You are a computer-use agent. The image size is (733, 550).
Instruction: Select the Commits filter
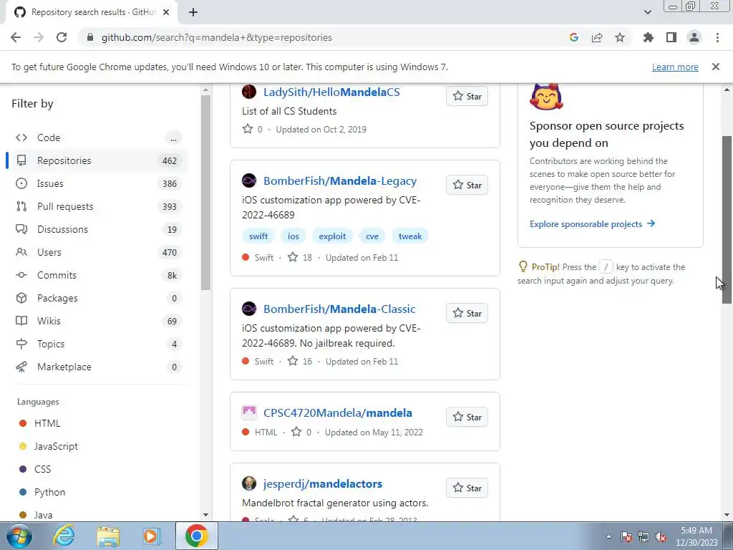point(97,275)
